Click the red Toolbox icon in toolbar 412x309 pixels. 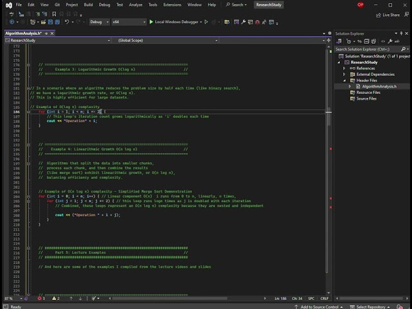(257, 22)
